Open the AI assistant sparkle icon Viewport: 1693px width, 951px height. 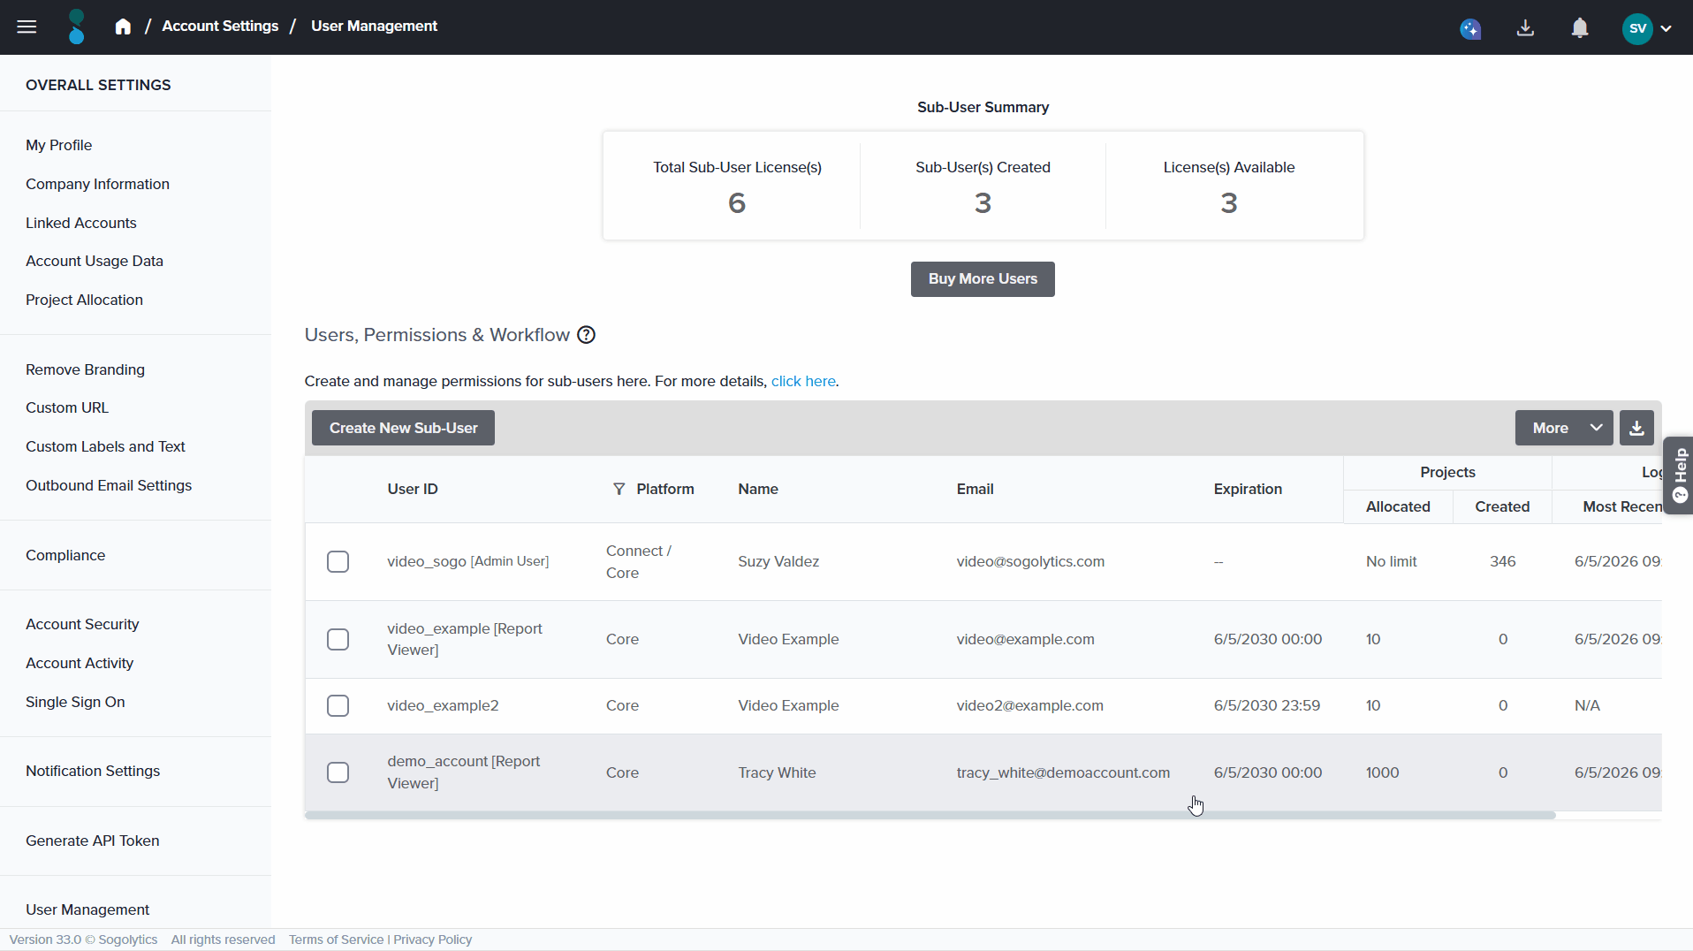[1470, 28]
